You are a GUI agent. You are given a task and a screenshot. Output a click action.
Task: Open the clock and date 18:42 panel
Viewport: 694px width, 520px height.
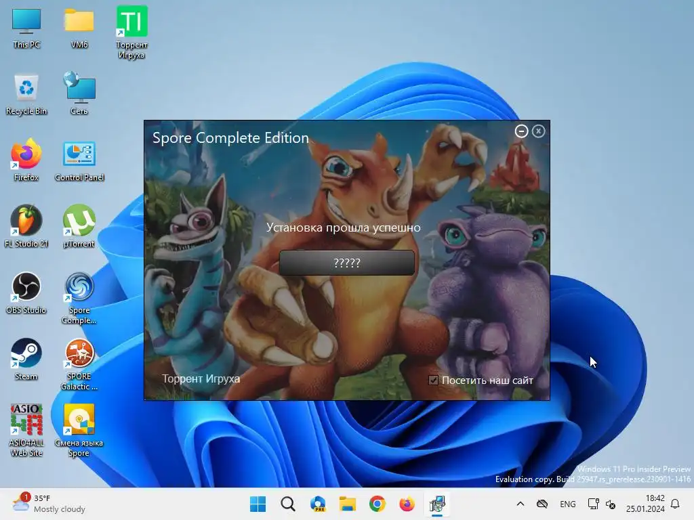coord(645,504)
